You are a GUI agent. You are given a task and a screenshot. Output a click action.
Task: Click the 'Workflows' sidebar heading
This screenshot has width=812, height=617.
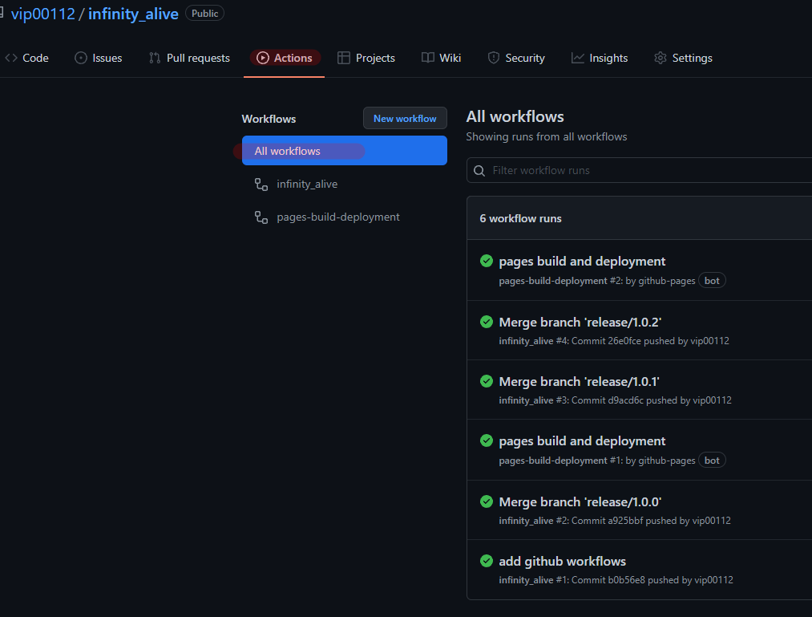click(x=269, y=119)
